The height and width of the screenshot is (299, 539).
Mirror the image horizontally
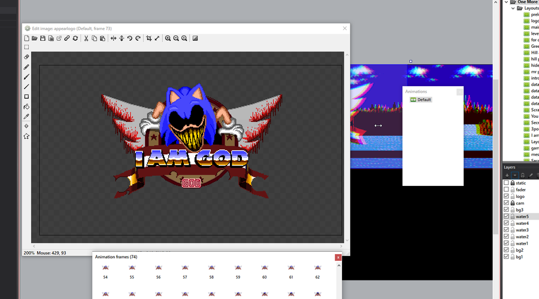pyautogui.click(x=113, y=38)
